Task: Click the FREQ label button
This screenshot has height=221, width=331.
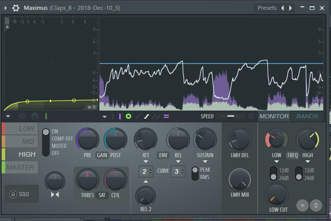Action: [x=292, y=155]
